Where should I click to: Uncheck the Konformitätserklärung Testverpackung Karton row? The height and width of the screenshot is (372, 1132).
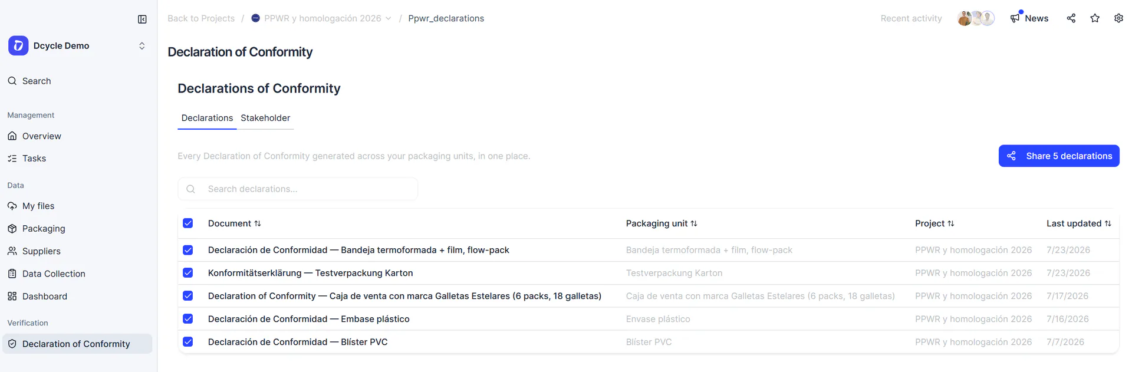(188, 273)
